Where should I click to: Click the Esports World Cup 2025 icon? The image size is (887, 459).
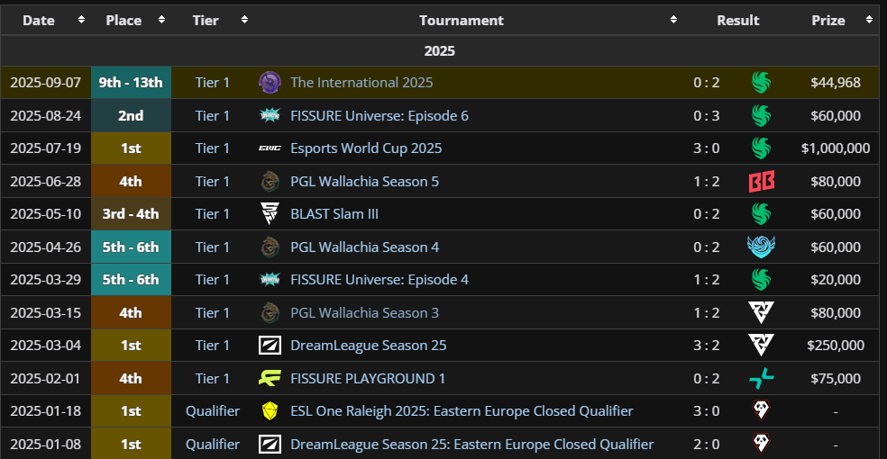tap(270, 148)
